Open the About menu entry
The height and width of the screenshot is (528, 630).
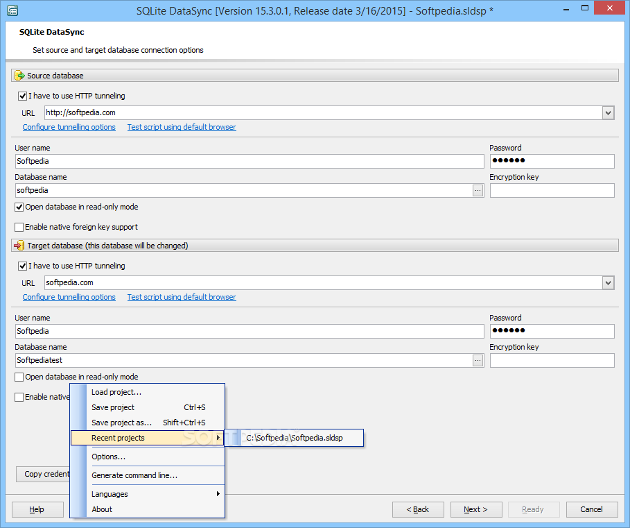point(148,509)
